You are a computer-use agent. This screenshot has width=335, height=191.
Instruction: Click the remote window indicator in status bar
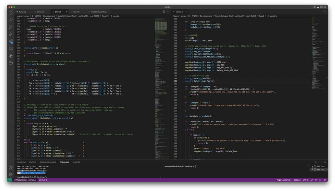coord(9,180)
